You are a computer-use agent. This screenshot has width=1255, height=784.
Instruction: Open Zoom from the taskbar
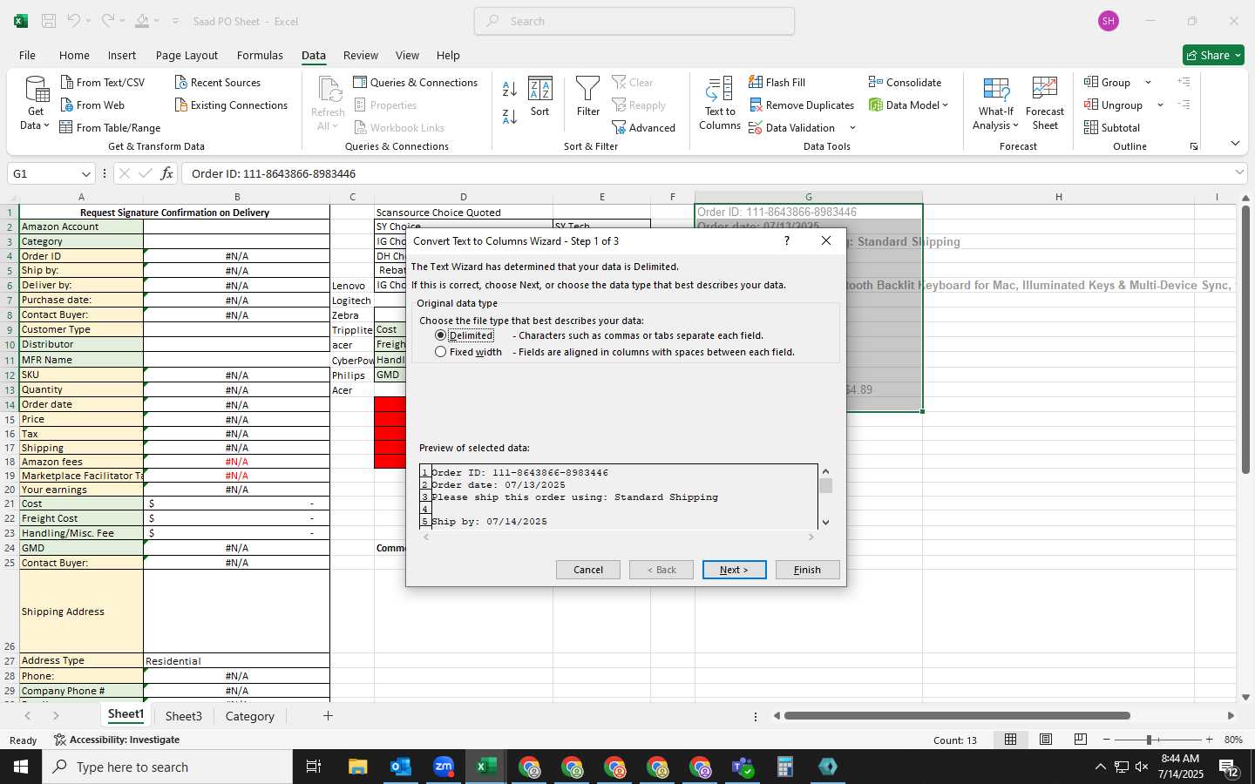tap(444, 767)
